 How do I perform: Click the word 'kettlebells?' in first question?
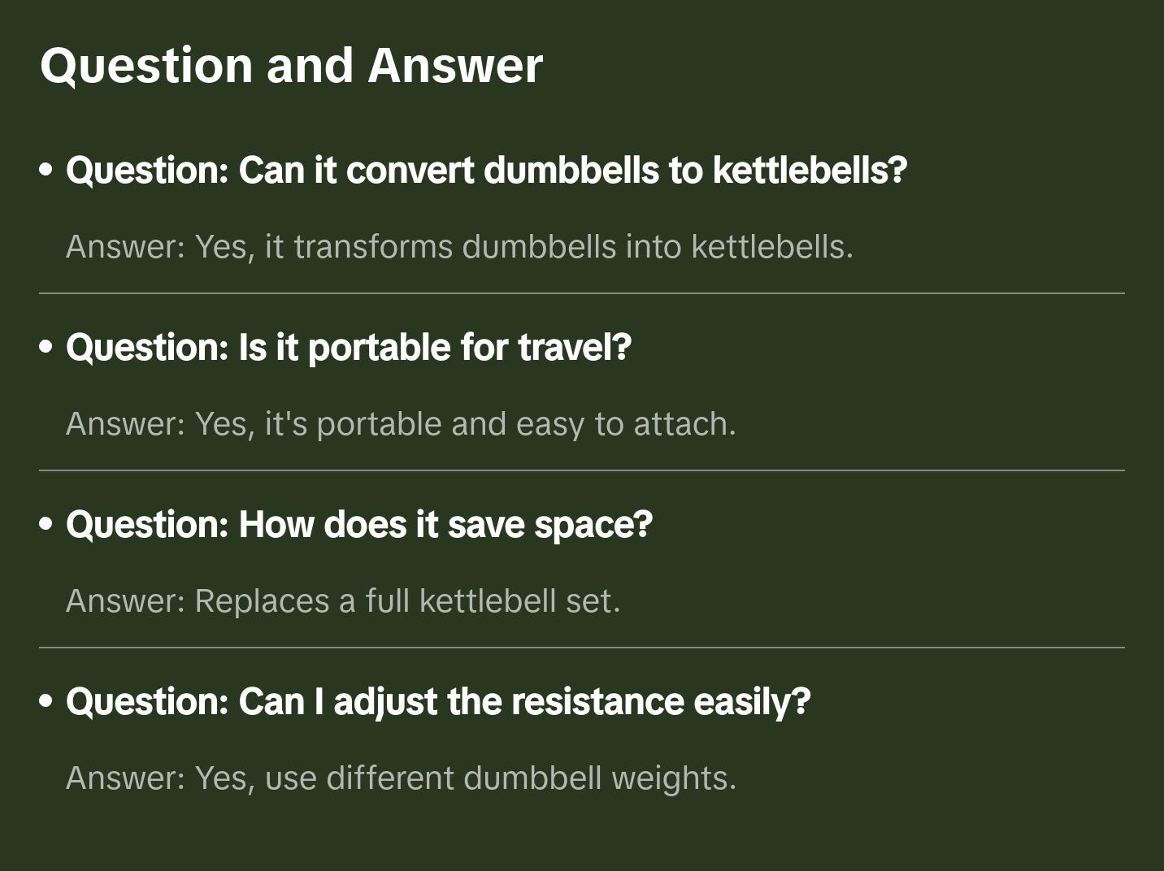[810, 170]
